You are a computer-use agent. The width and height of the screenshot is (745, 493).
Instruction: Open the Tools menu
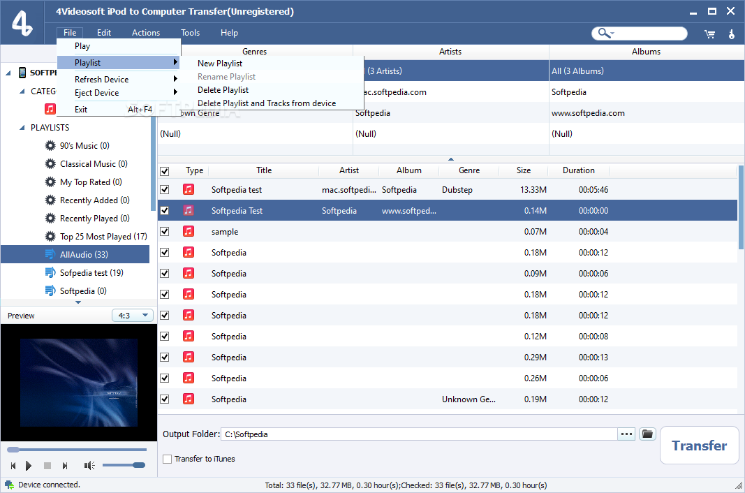tap(190, 33)
